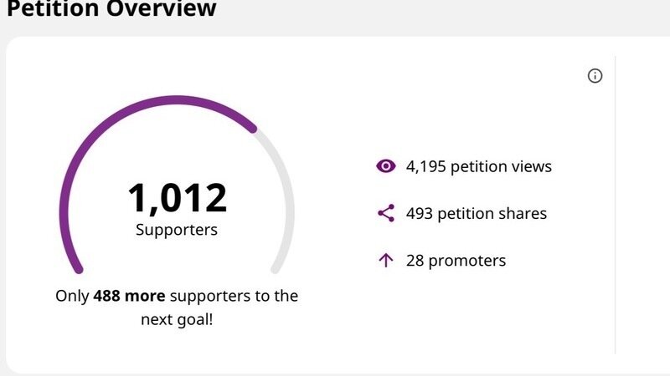Click the word Only in the goal message
This screenshot has height=376, width=670.
click(72, 296)
